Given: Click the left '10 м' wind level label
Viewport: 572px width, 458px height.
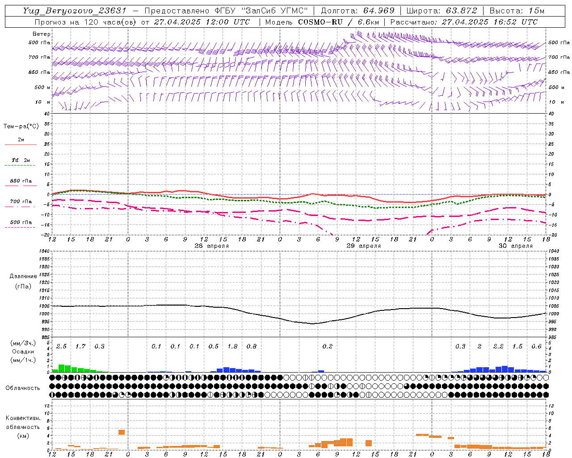Looking at the screenshot, I should 42,102.
